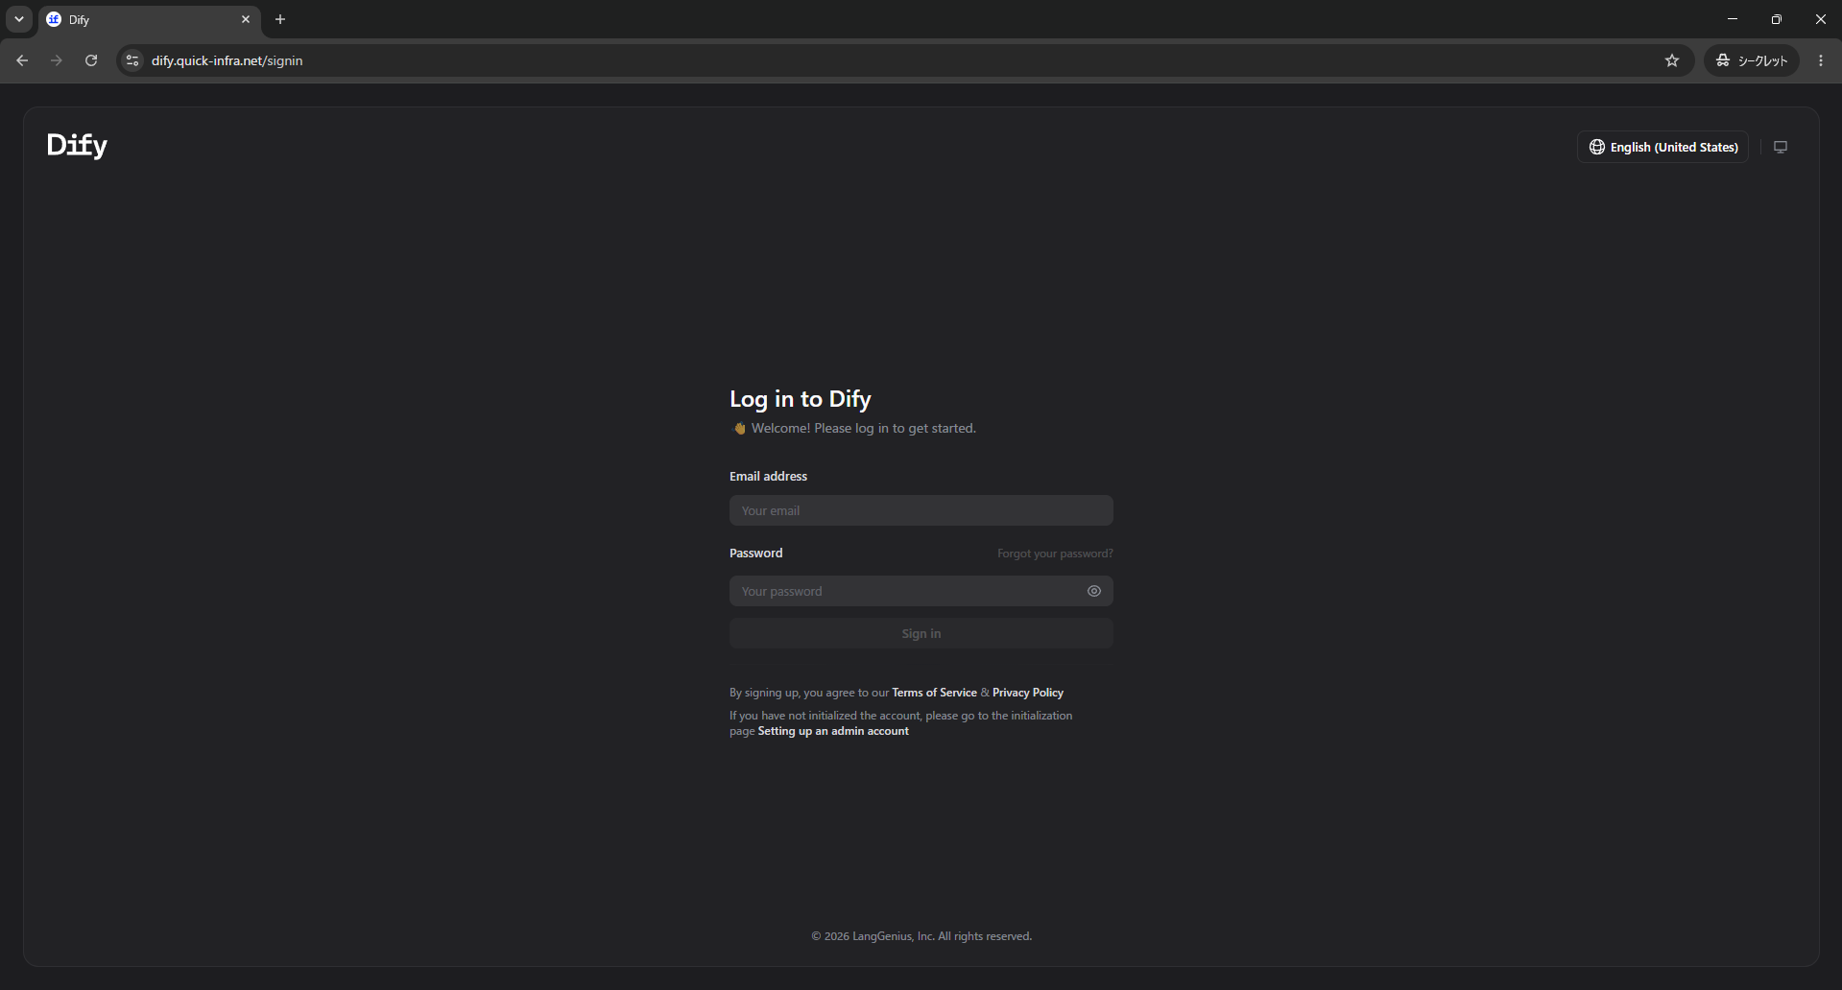The height and width of the screenshot is (990, 1842).
Task: Focus the Your email input field
Action: pyautogui.click(x=921, y=510)
